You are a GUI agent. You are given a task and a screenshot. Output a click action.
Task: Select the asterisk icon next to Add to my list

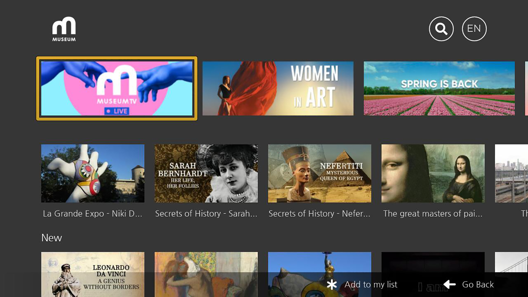[x=332, y=285]
